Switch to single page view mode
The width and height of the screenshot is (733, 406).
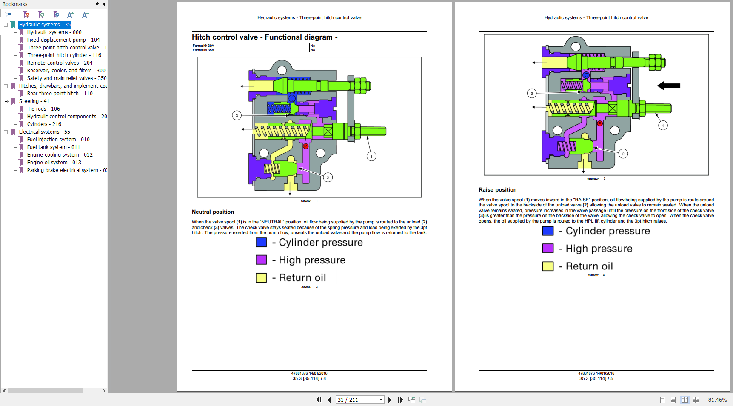tap(662, 400)
